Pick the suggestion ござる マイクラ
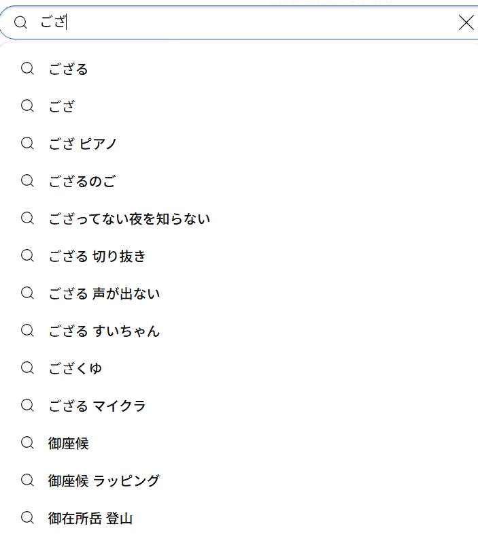The width and height of the screenshot is (478, 539). tap(239, 406)
